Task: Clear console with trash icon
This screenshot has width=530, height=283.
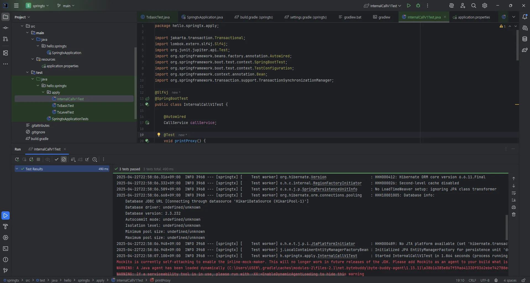Action: tap(514, 214)
